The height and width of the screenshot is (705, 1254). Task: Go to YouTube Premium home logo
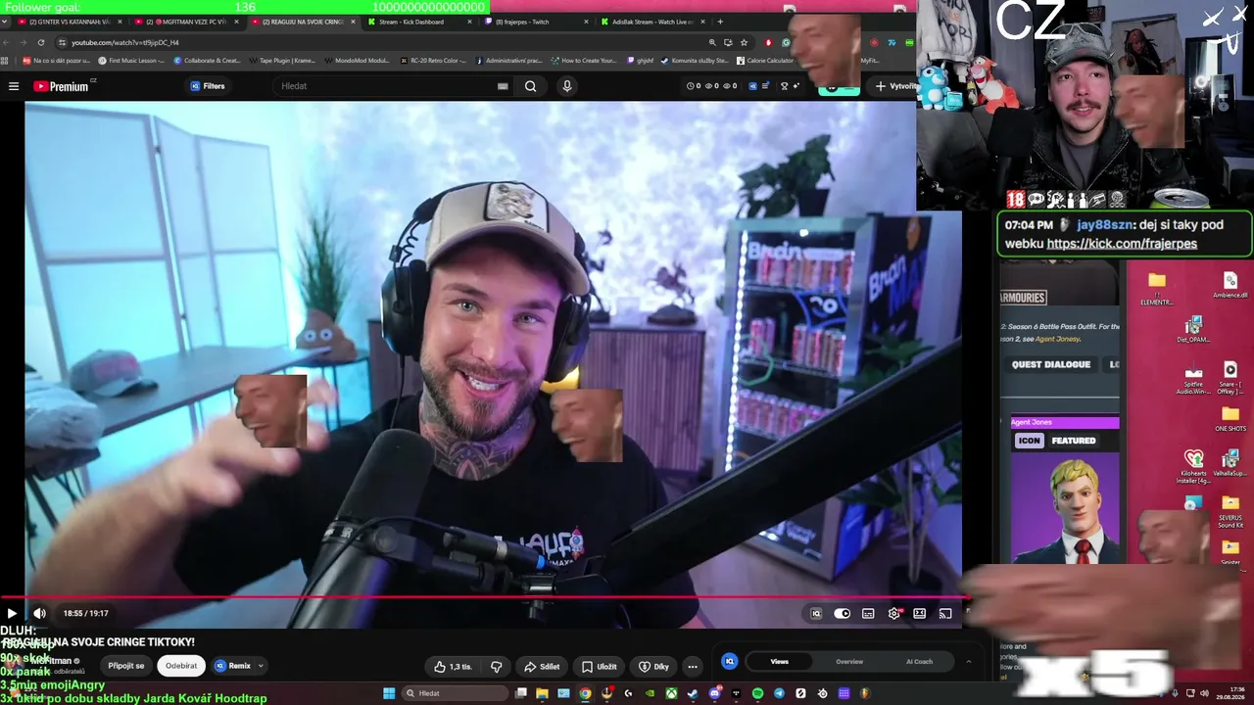pos(61,86)
